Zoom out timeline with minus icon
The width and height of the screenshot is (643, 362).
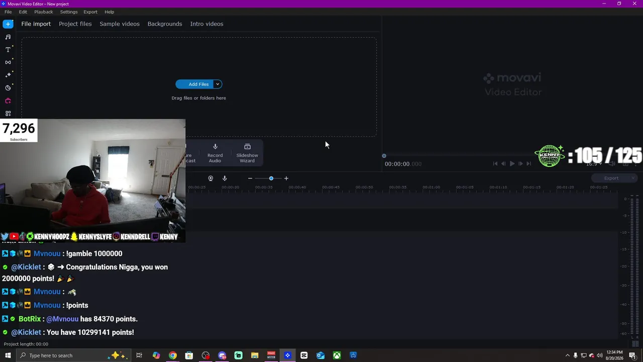point(250,178)
